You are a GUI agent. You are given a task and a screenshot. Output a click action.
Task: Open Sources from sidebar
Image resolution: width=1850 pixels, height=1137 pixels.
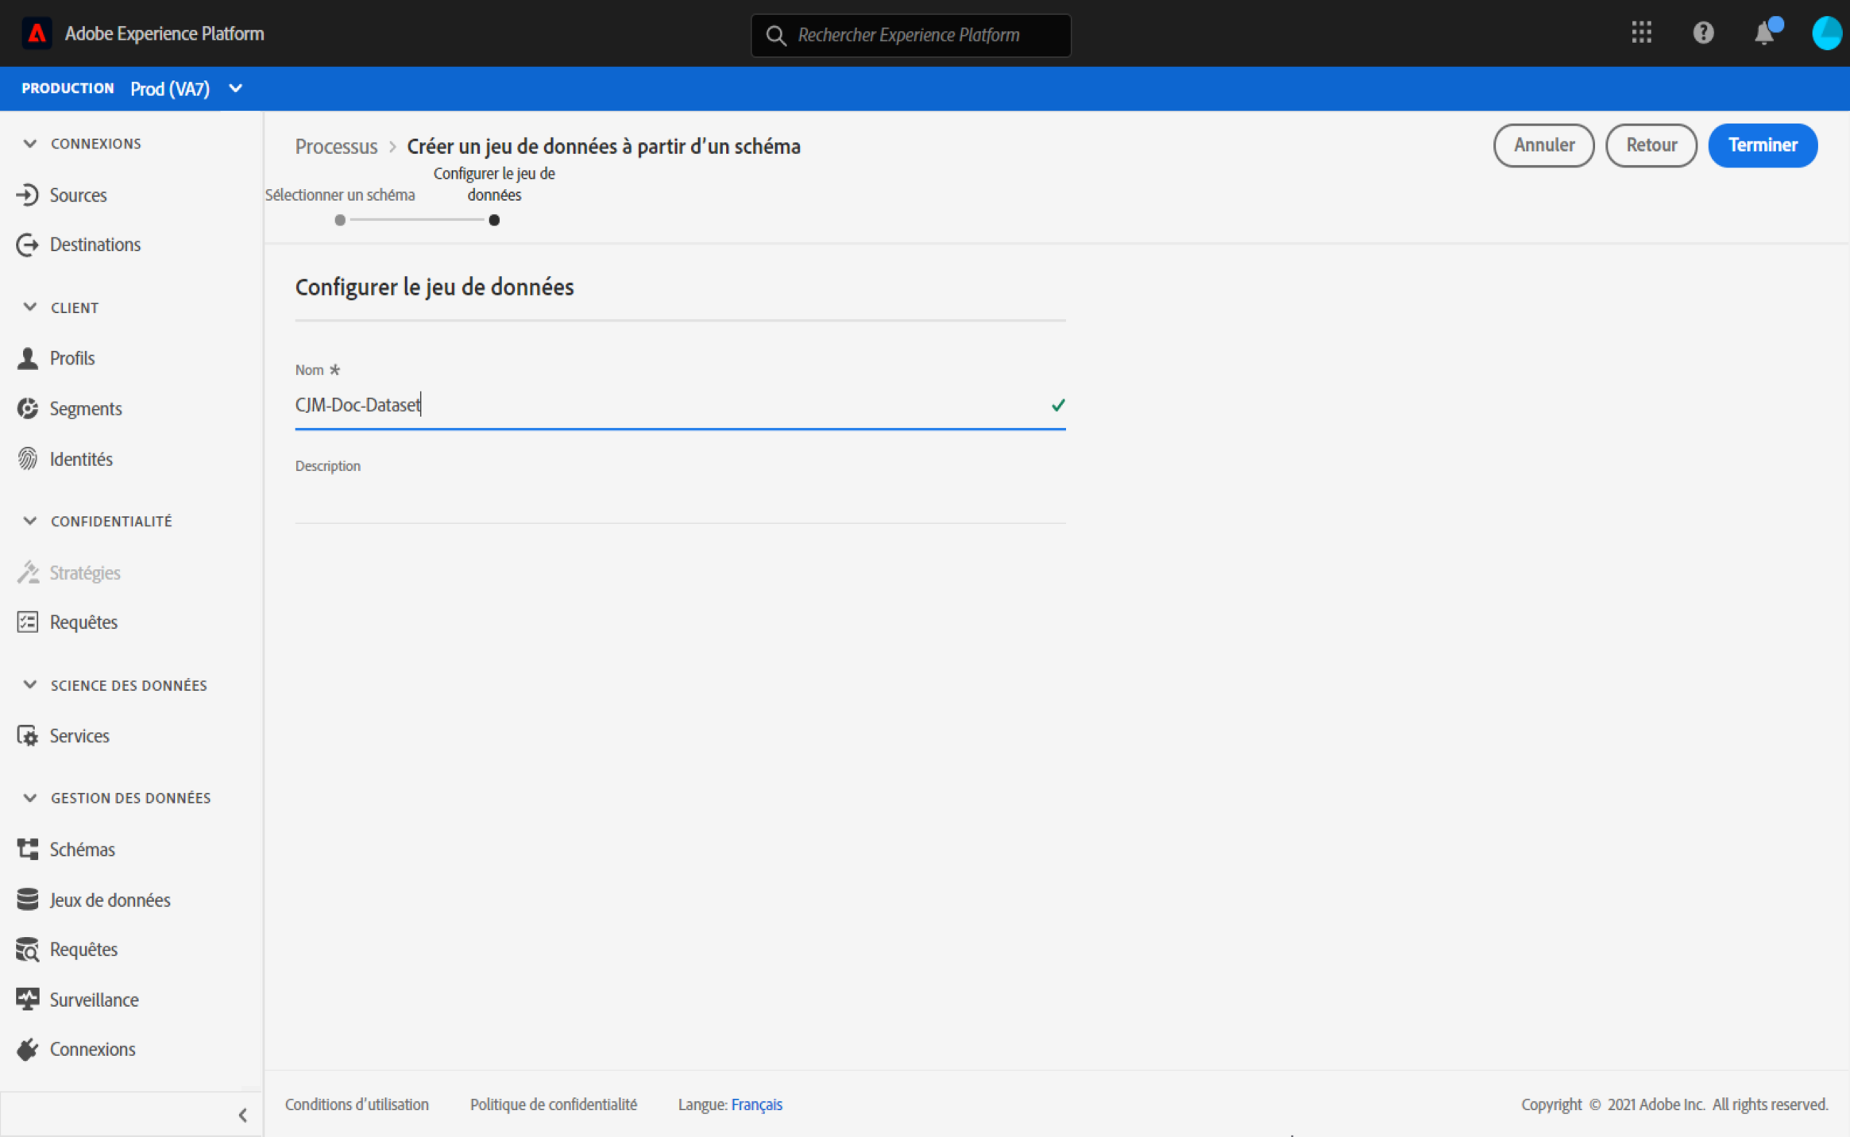(x=78, y=195)
